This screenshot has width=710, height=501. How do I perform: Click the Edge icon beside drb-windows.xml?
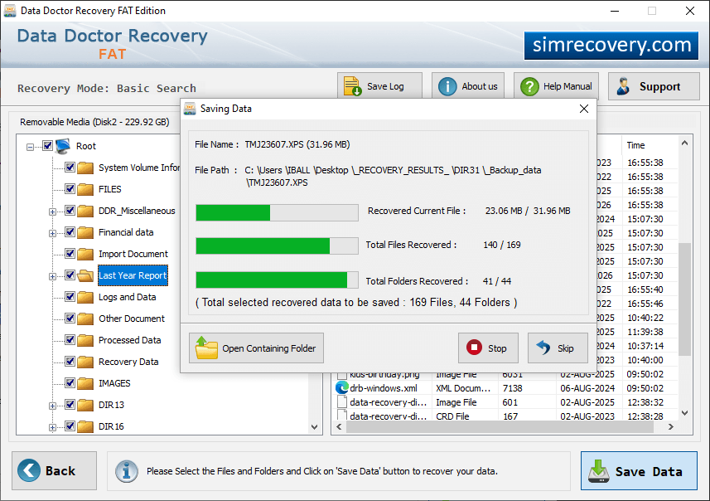coord(342,388)
